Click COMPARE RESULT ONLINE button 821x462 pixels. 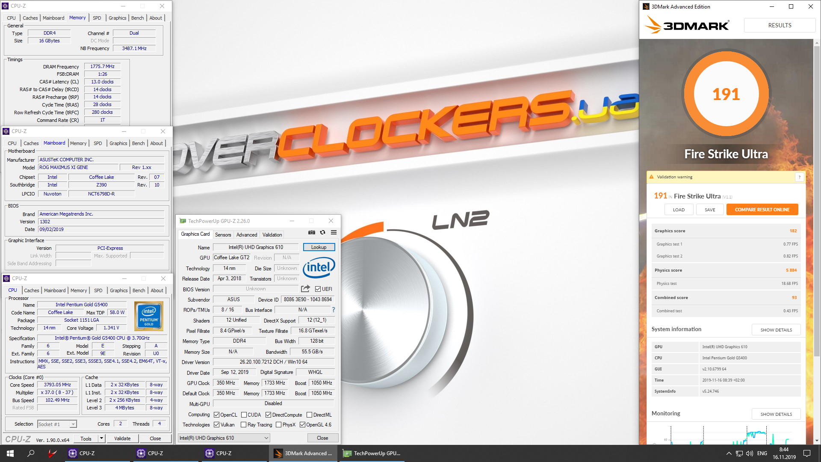(762, 210)
